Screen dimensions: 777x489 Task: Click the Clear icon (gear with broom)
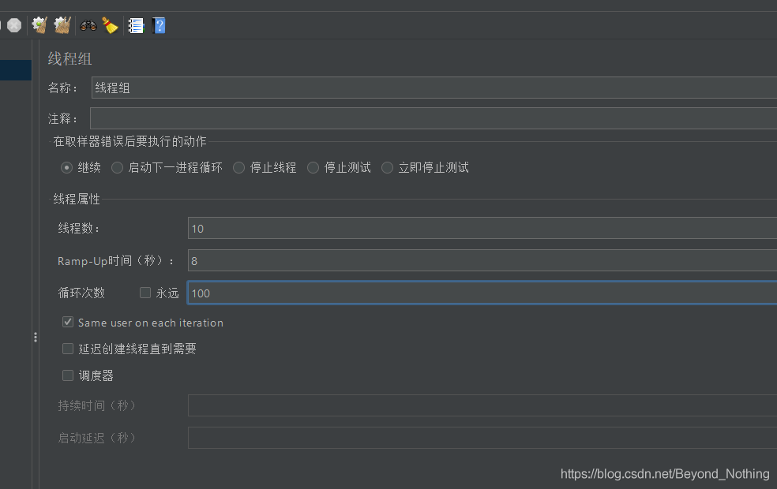(x=39, y=25)
